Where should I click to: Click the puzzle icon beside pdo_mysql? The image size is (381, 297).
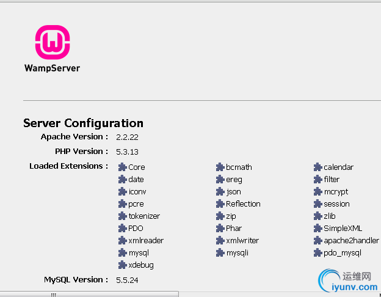[318, 253]
